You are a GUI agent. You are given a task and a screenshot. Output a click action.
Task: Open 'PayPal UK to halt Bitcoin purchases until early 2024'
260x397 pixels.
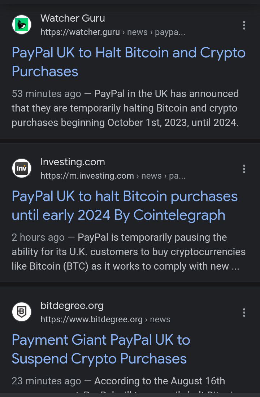coord(125,206)
